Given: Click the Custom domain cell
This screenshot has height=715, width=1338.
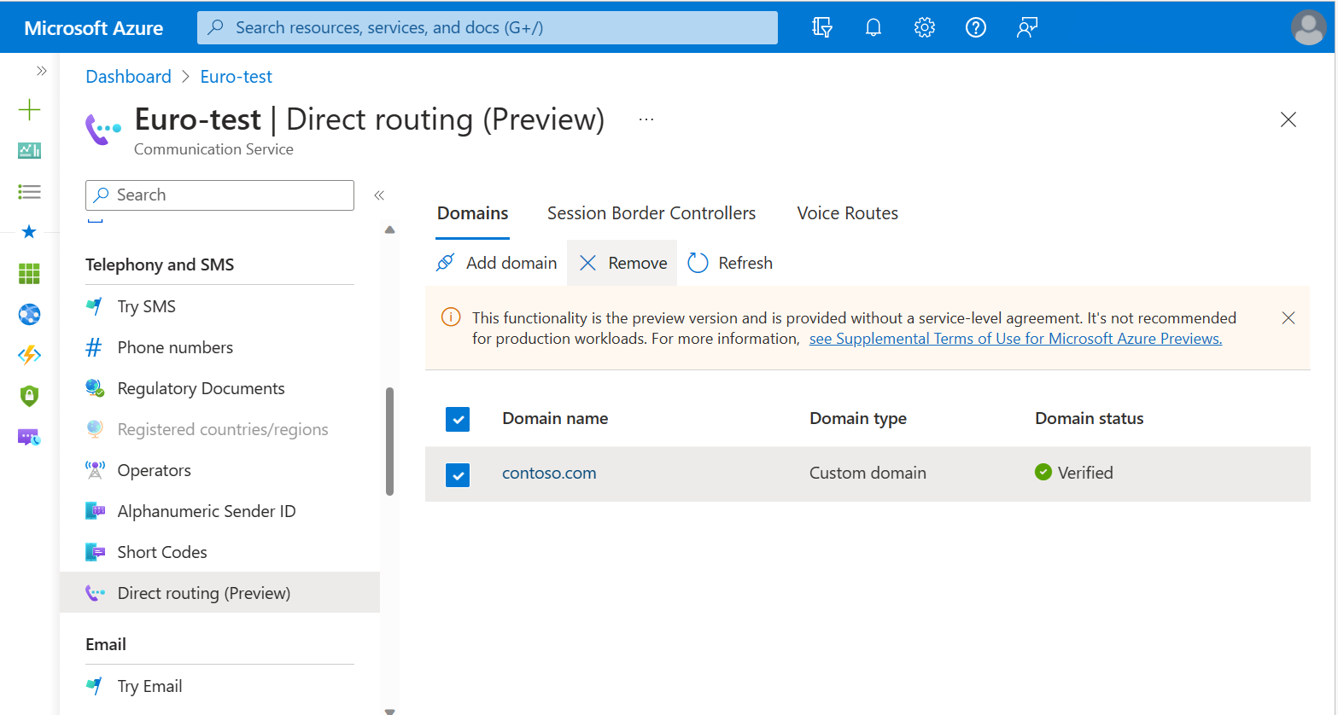Looking at the screenshot, I should pos(868,473).
